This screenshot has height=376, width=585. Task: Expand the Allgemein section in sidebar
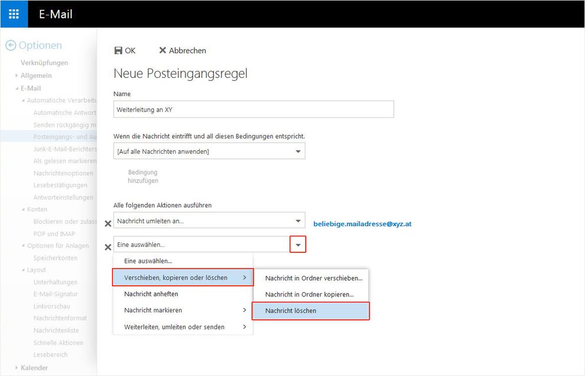coord(17,75)
